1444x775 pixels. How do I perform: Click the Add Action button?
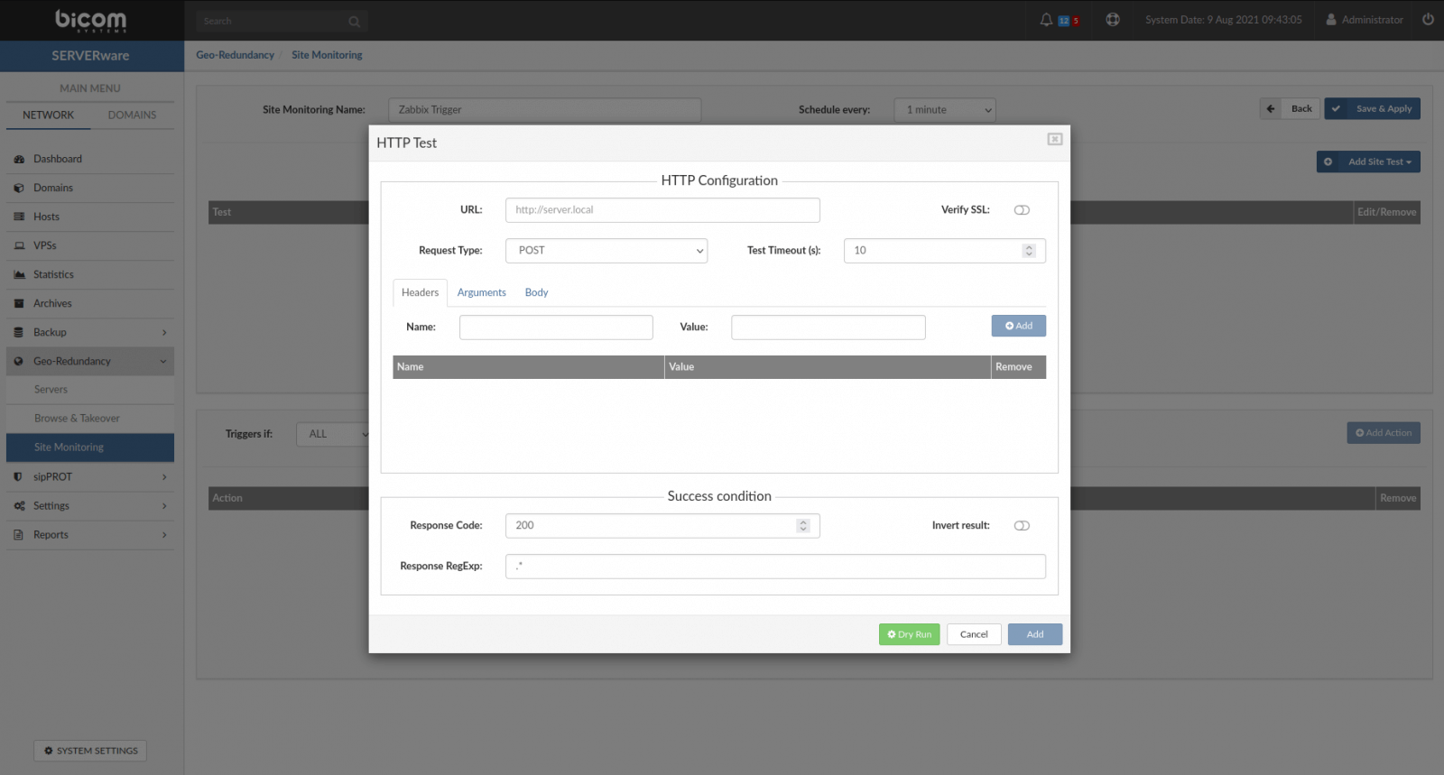point(1384,434)
